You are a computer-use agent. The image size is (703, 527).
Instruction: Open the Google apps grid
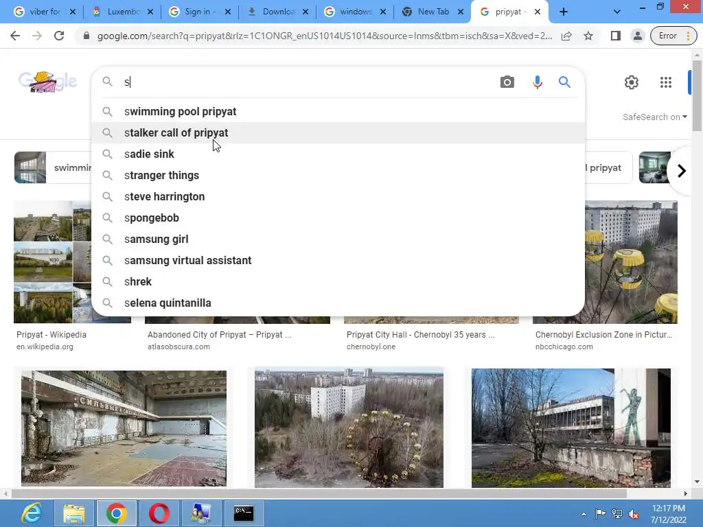point(666,82)
